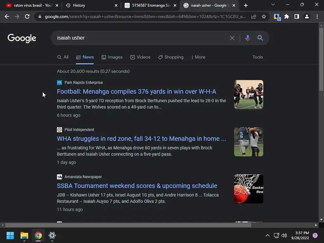324x243 pixels.
Task: Share this page using the share icon
Action: (x=254, y=16)
